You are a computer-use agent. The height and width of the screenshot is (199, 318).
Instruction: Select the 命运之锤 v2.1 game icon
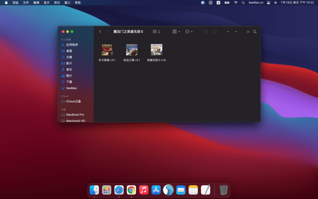[132, 50]
